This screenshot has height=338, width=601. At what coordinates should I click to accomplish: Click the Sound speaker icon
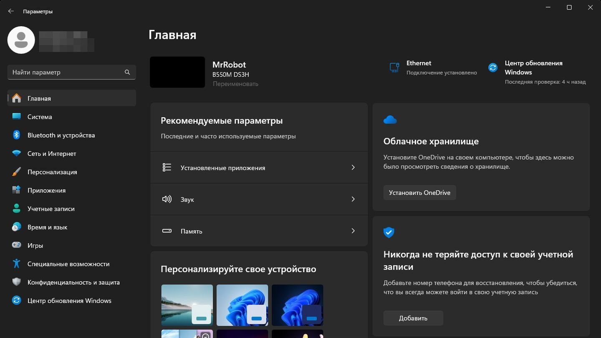click(167, 199)
